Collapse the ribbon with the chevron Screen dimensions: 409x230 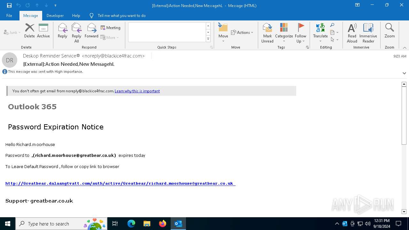405,48
